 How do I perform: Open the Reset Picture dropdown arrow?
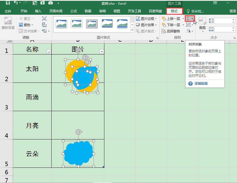pyautogui.click(x=49, y=31)
